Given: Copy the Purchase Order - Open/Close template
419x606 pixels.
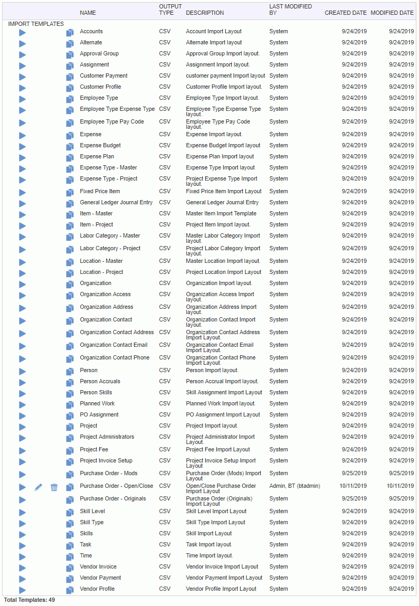Looking at the screenshot, I should tap(70, 487).
